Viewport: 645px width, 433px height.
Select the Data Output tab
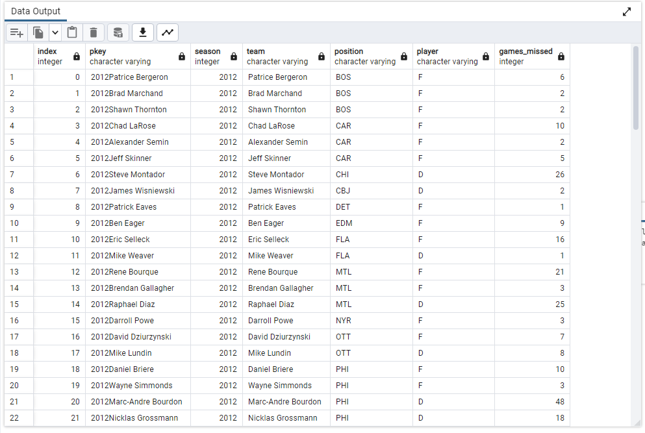coord(35,11)
